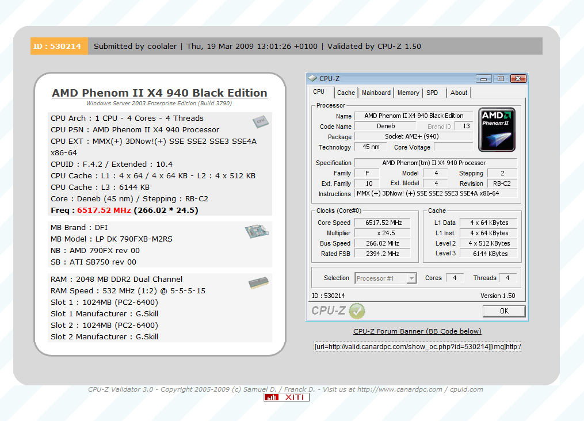The height and width of the screenshot is (421, 584).
Task: Click the Slot 1 Manufacturer G.Skill line
Action: coord(104,314)
